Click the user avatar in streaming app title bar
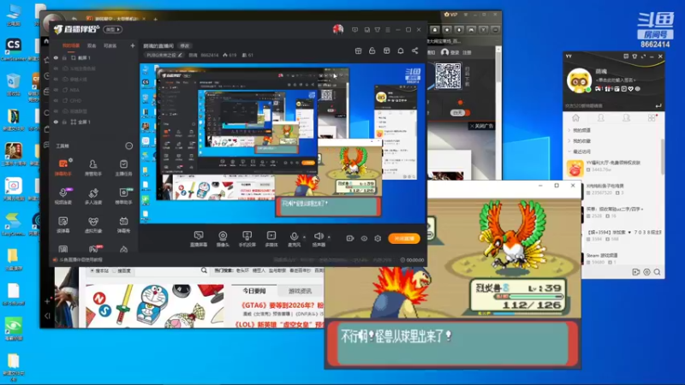The width and height of the screenshot is (685, 385). pos(338,29)
